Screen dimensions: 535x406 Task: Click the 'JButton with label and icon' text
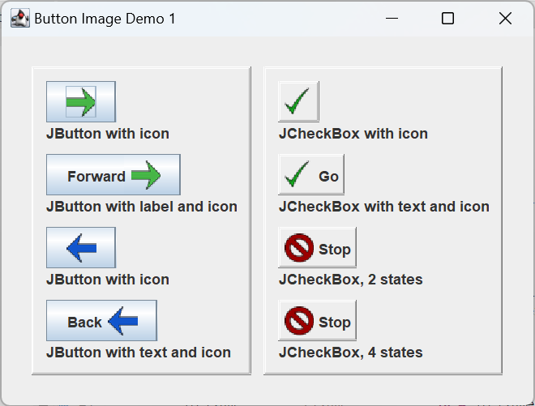(x=142, y=207)
